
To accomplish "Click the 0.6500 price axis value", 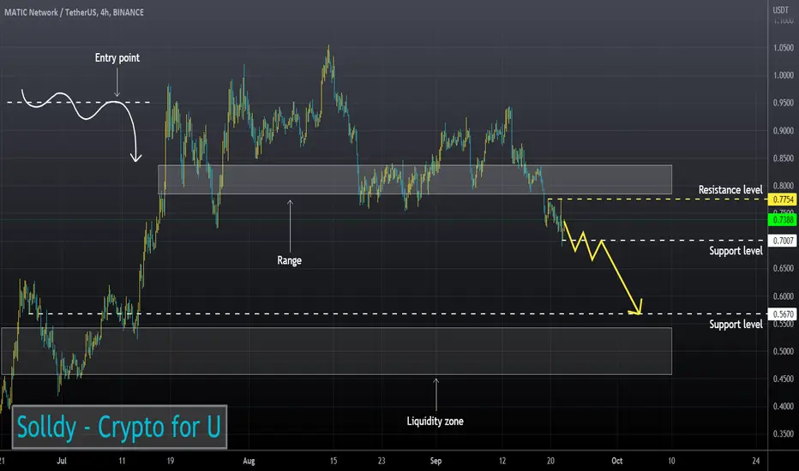I will click(x=784, y=268).
